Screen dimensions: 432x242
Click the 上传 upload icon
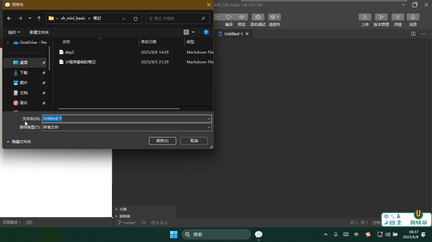click(x=365, y=17)
